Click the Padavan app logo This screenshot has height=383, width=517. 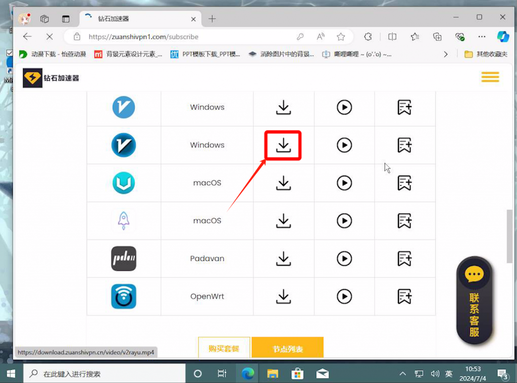click(124, 259)
